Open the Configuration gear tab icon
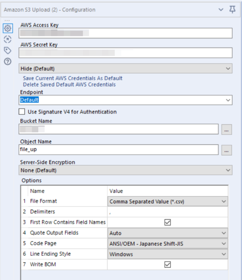242x280 pixels. pyautogui.click(x=8, y=28)
